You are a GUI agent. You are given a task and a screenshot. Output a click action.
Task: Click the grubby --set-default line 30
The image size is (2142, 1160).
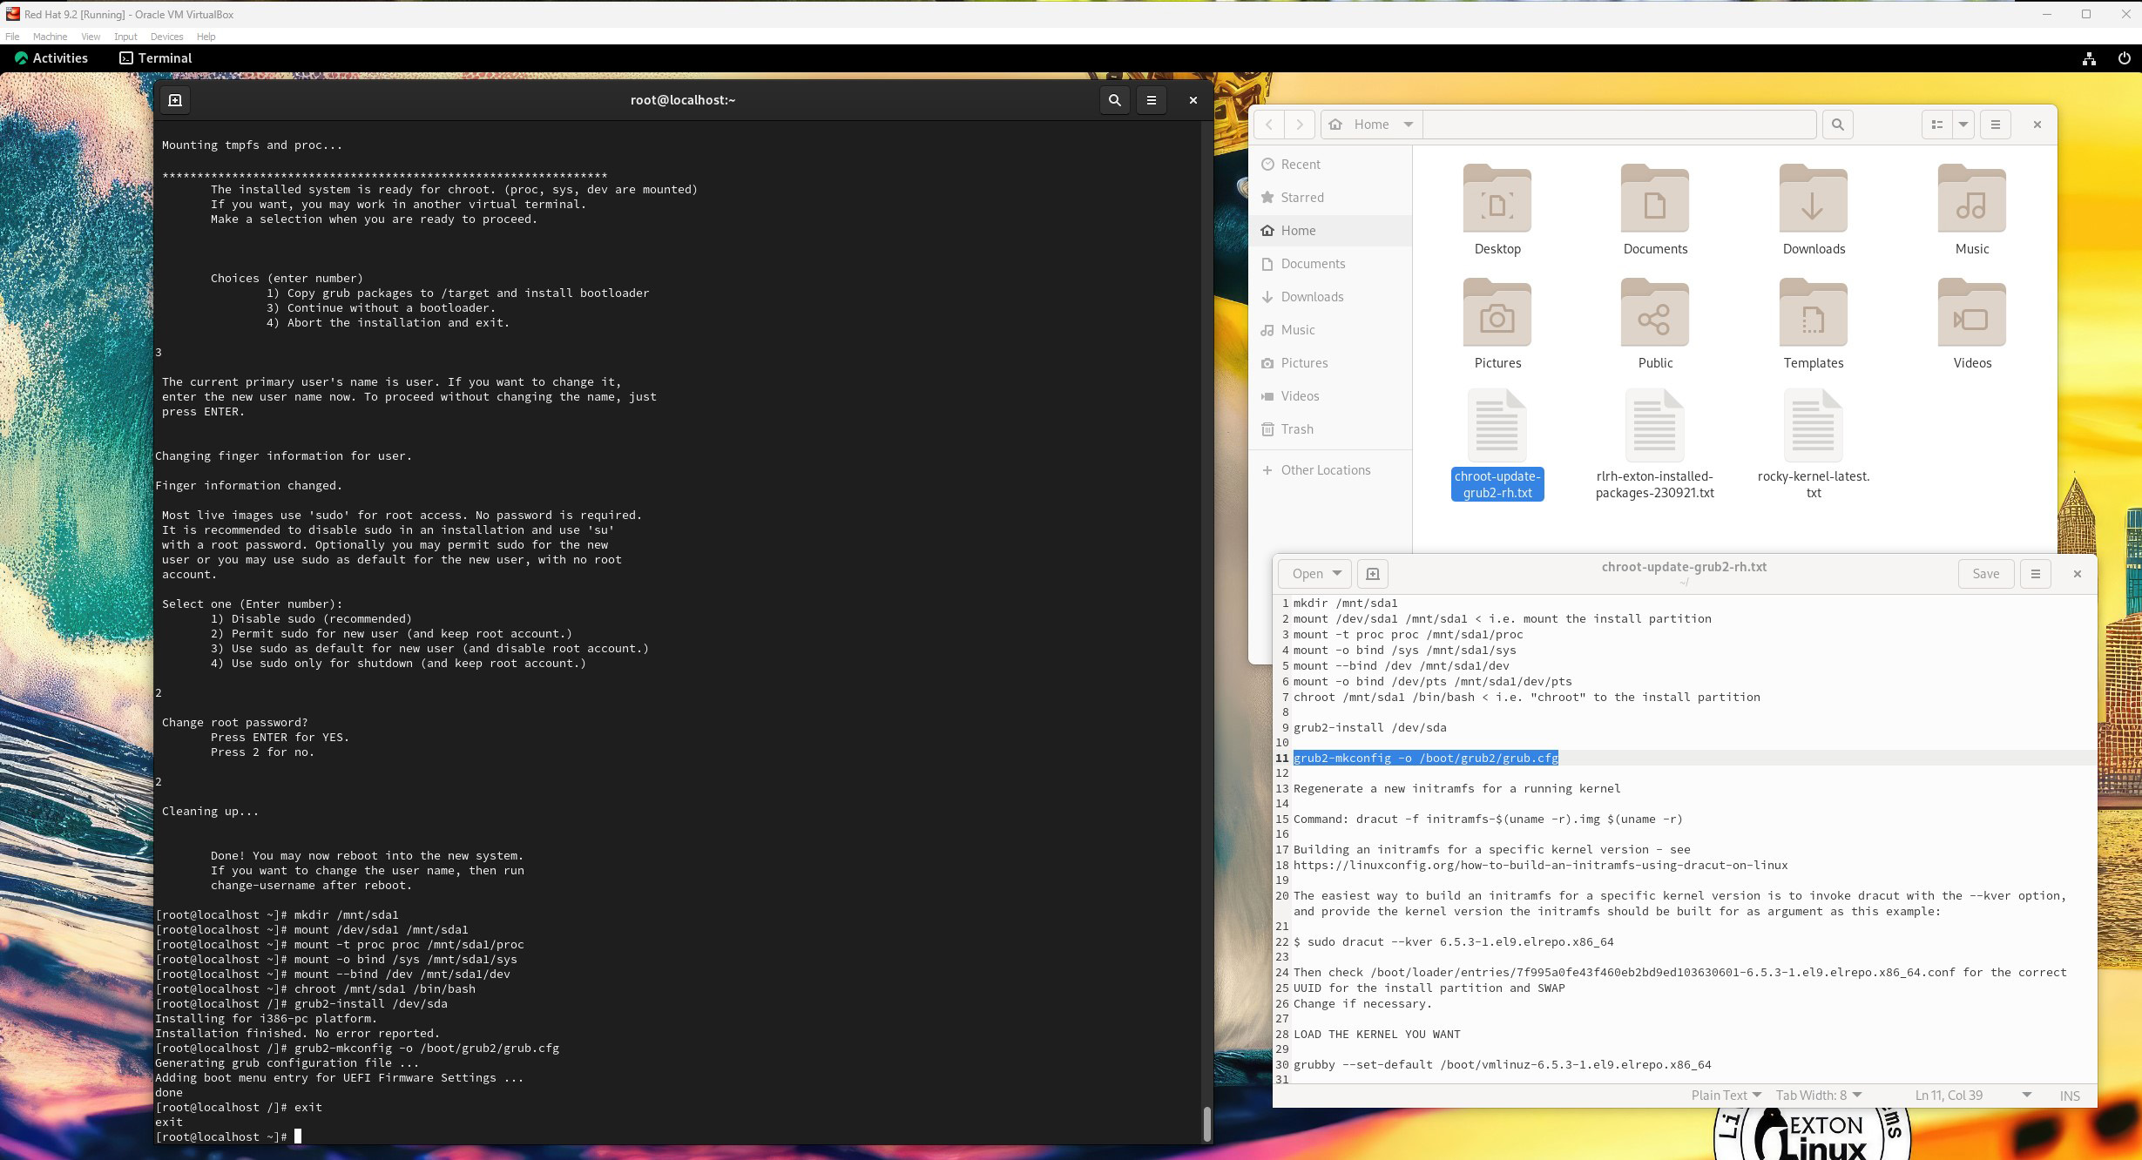1502,1065
